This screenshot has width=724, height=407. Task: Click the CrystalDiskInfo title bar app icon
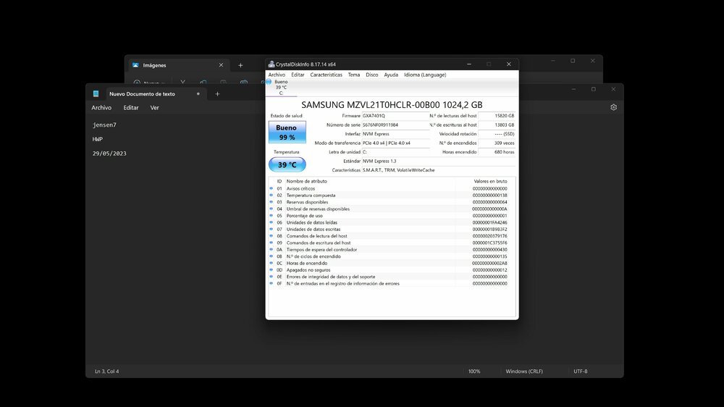pos(271,64)
